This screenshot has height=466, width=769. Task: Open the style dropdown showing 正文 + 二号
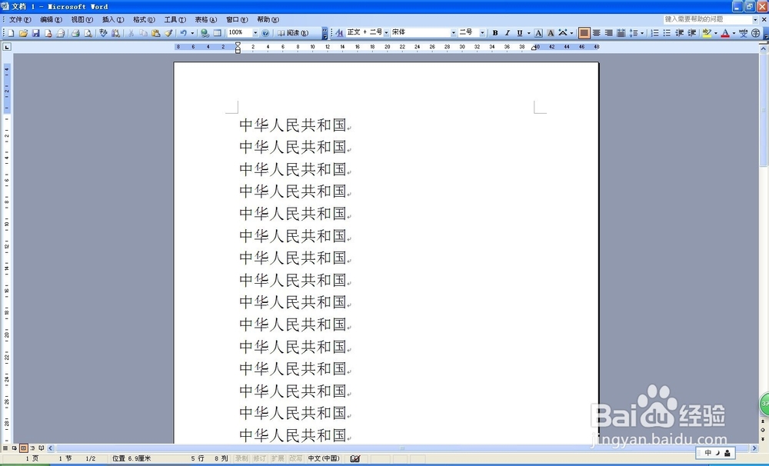(387, 33)
